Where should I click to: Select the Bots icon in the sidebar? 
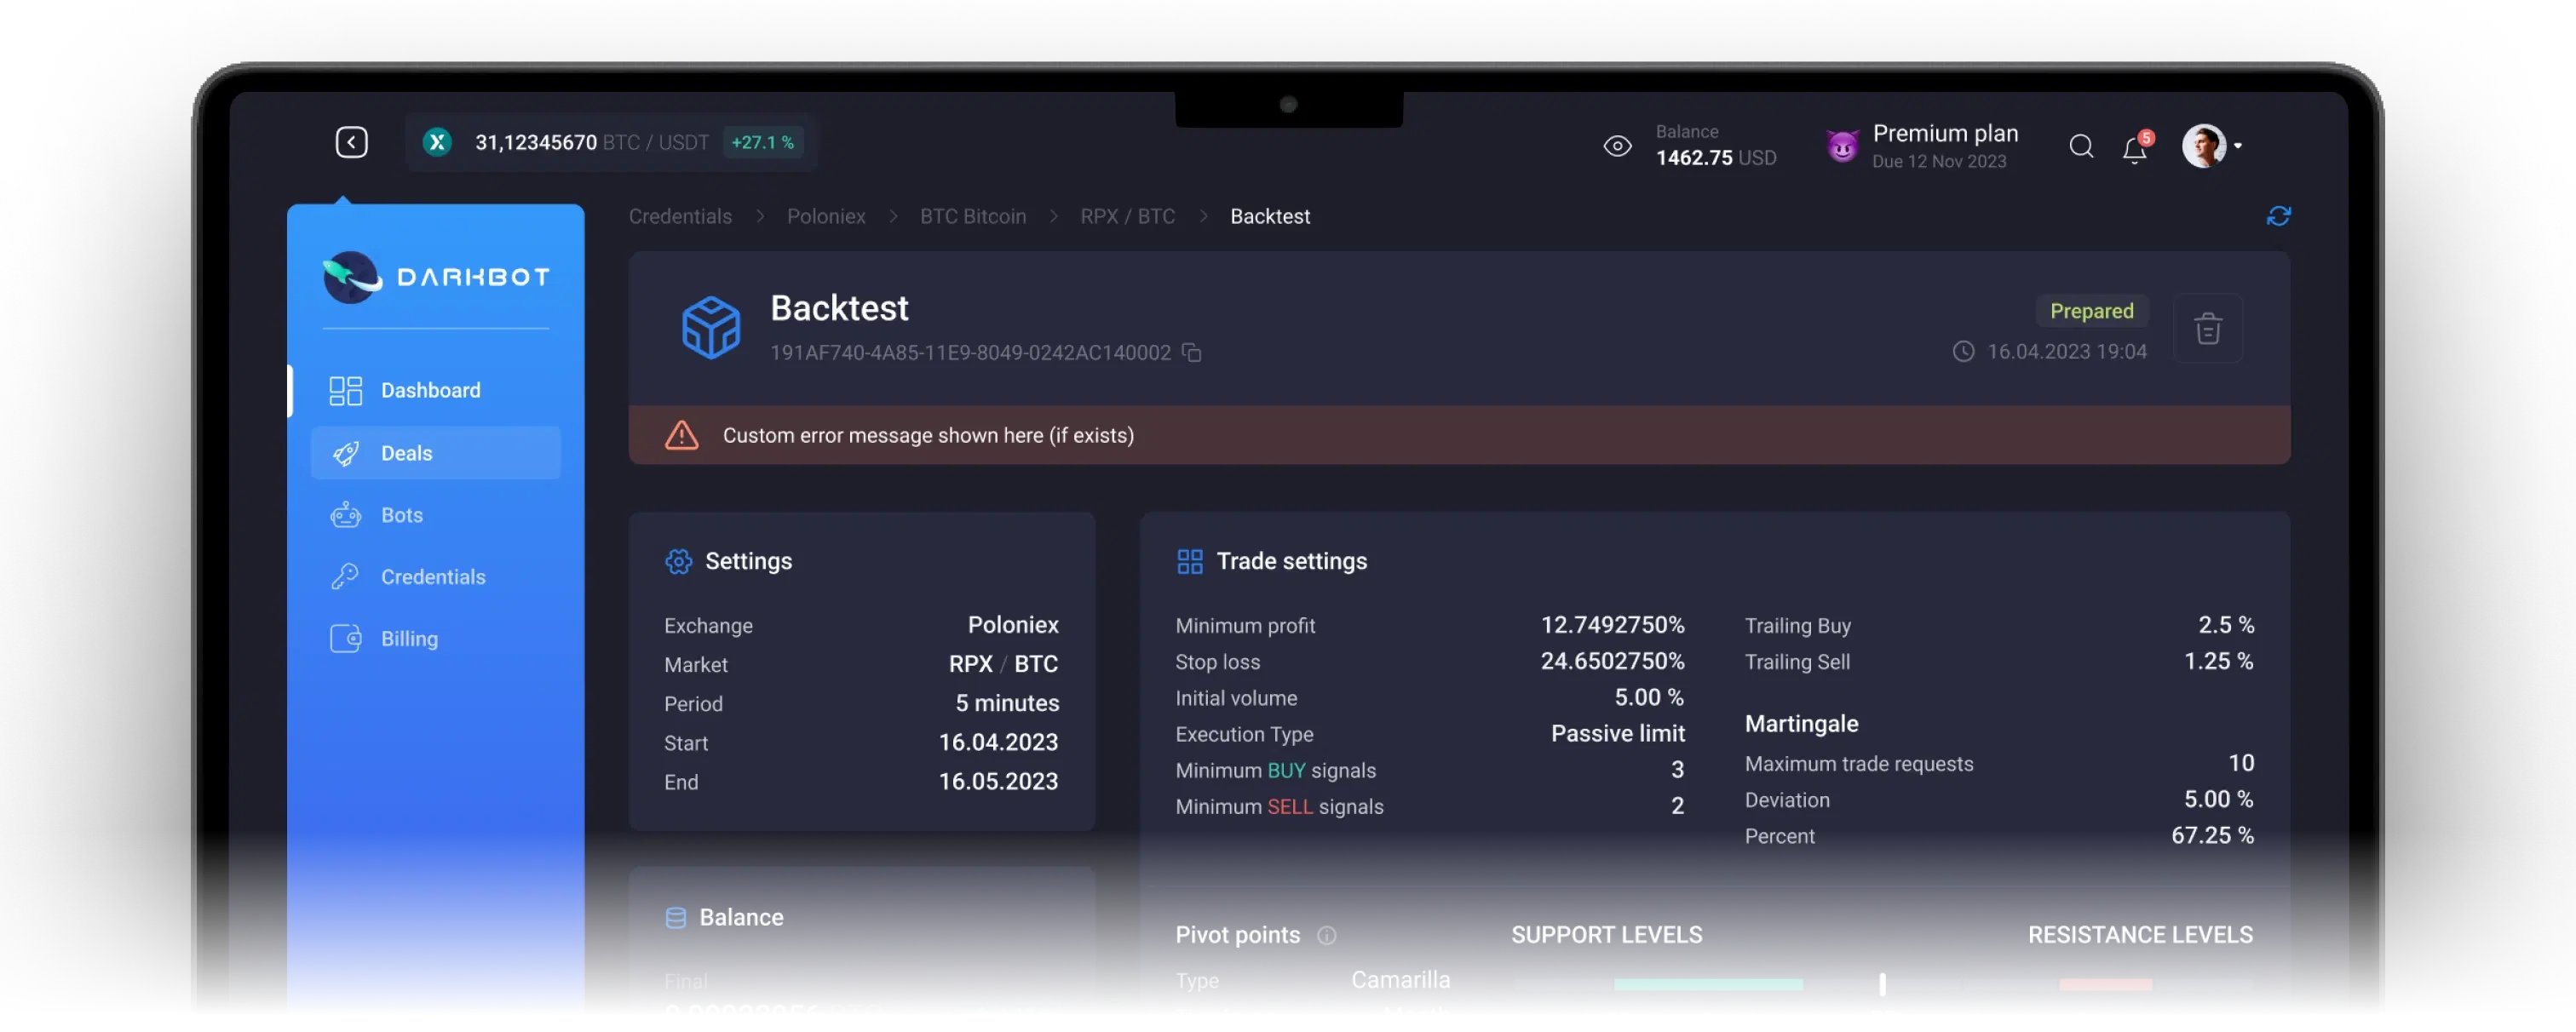click(345, 514)
